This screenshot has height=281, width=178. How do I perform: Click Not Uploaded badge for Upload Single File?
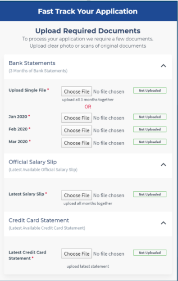[x=150, y=91]
